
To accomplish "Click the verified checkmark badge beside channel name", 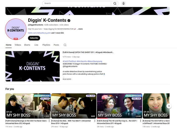I will point(69,20).
